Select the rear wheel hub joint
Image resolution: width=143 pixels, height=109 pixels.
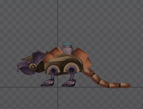(x=71, y=70)
